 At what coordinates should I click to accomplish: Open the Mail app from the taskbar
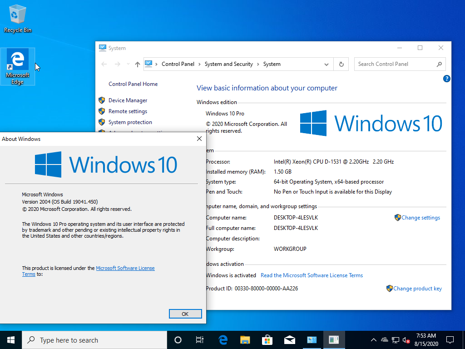289,340
